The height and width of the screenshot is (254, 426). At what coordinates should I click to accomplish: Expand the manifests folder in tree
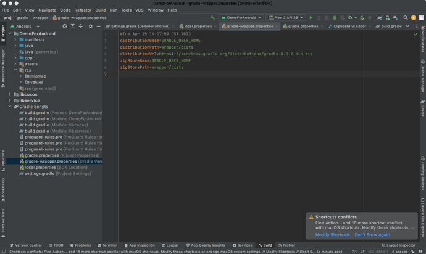[x=15, y=39]
